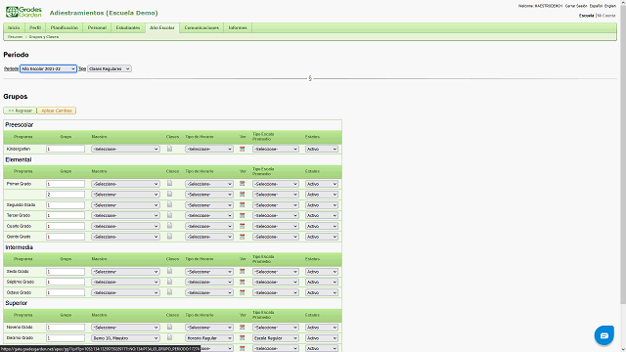This screenshot has height=352, width=626.
Task: Click the Escuela link near Mi Cuenta
Action: click(587, 16)
